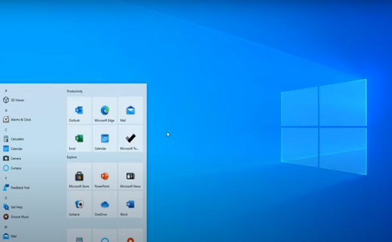Click the Explore group heading
Screen dimensions: 392x242
point(72,157)
